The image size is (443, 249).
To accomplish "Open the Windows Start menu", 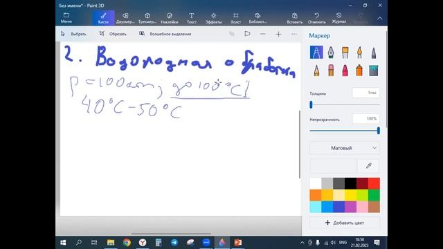I will point(63,243).
